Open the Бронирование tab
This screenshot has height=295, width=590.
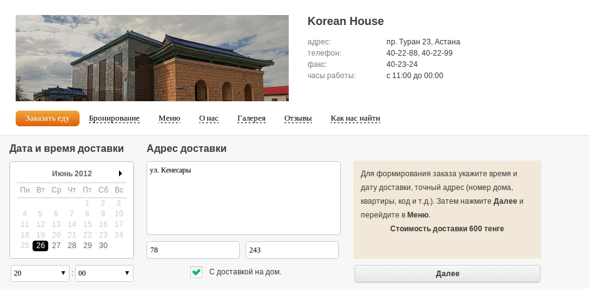[114, 118]
